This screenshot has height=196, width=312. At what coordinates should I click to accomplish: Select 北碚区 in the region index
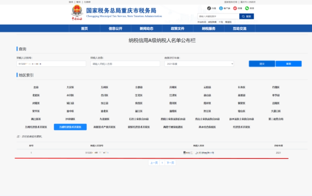(x=36, y=95)
